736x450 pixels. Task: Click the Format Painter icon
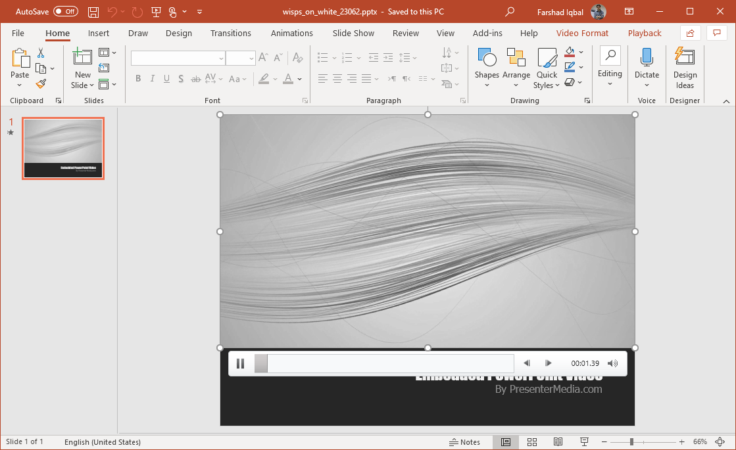click(x=41, y=84)
